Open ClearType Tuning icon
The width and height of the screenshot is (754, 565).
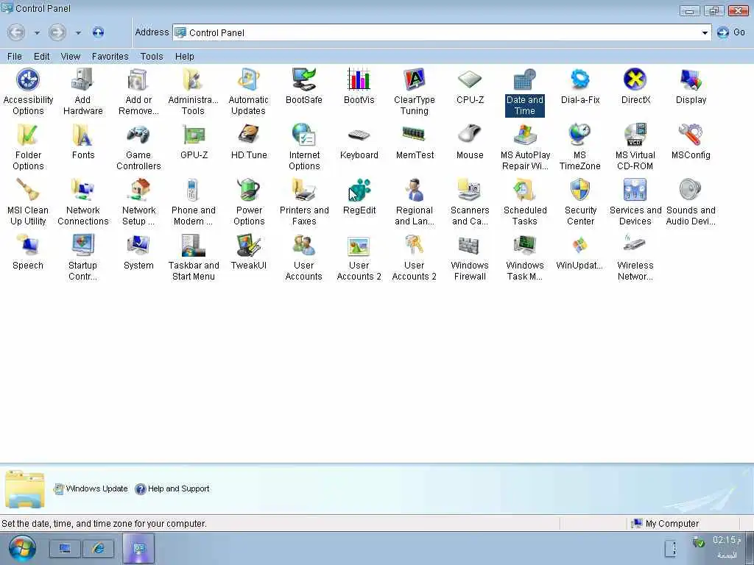(x=414, y=80)
